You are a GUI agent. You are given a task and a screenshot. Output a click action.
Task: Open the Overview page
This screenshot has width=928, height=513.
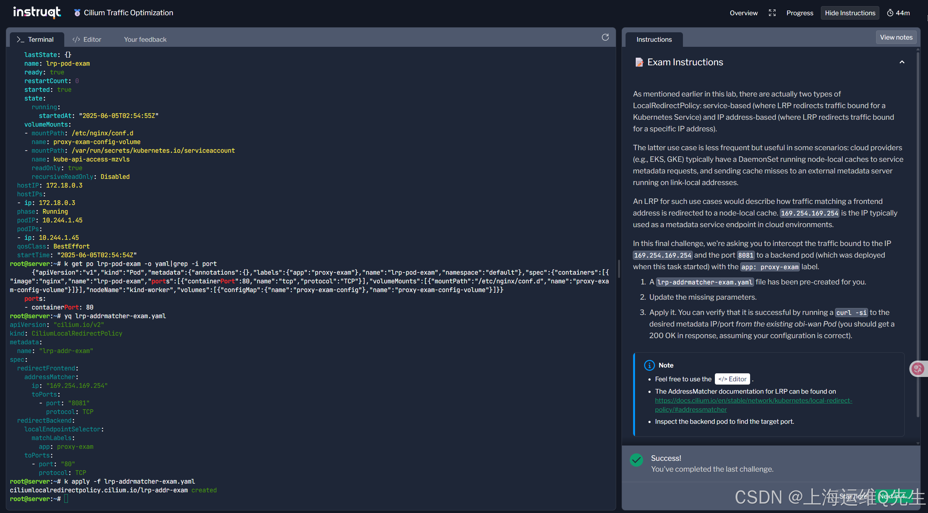pos(744,13)
